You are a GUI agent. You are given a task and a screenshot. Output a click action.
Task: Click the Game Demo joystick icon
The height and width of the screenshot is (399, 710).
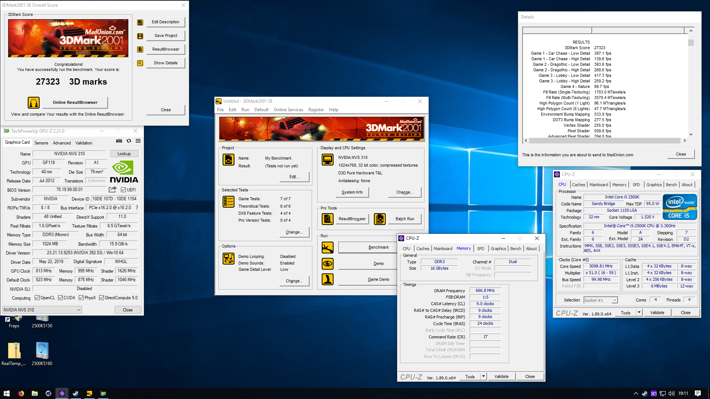[x=328, y=279]
